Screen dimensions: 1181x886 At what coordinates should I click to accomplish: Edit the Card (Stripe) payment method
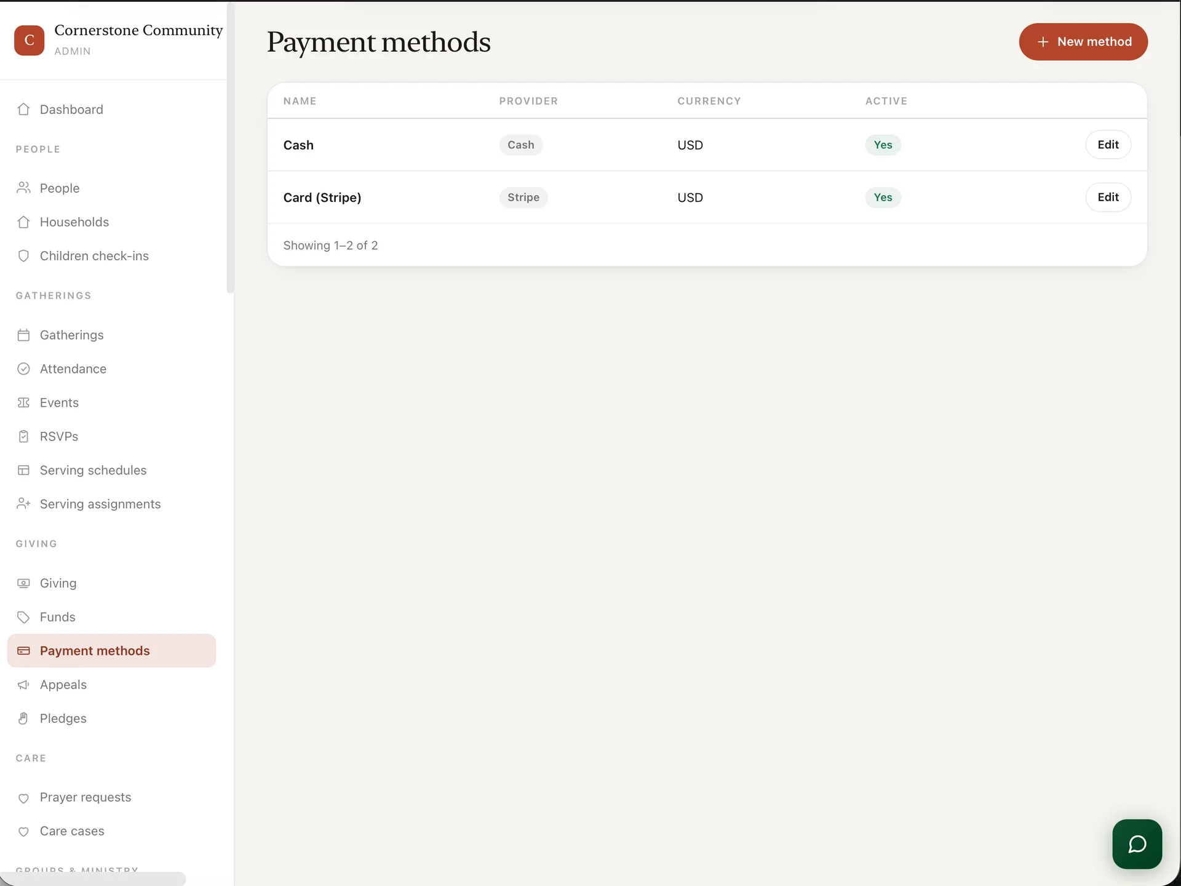(1108, 197)
